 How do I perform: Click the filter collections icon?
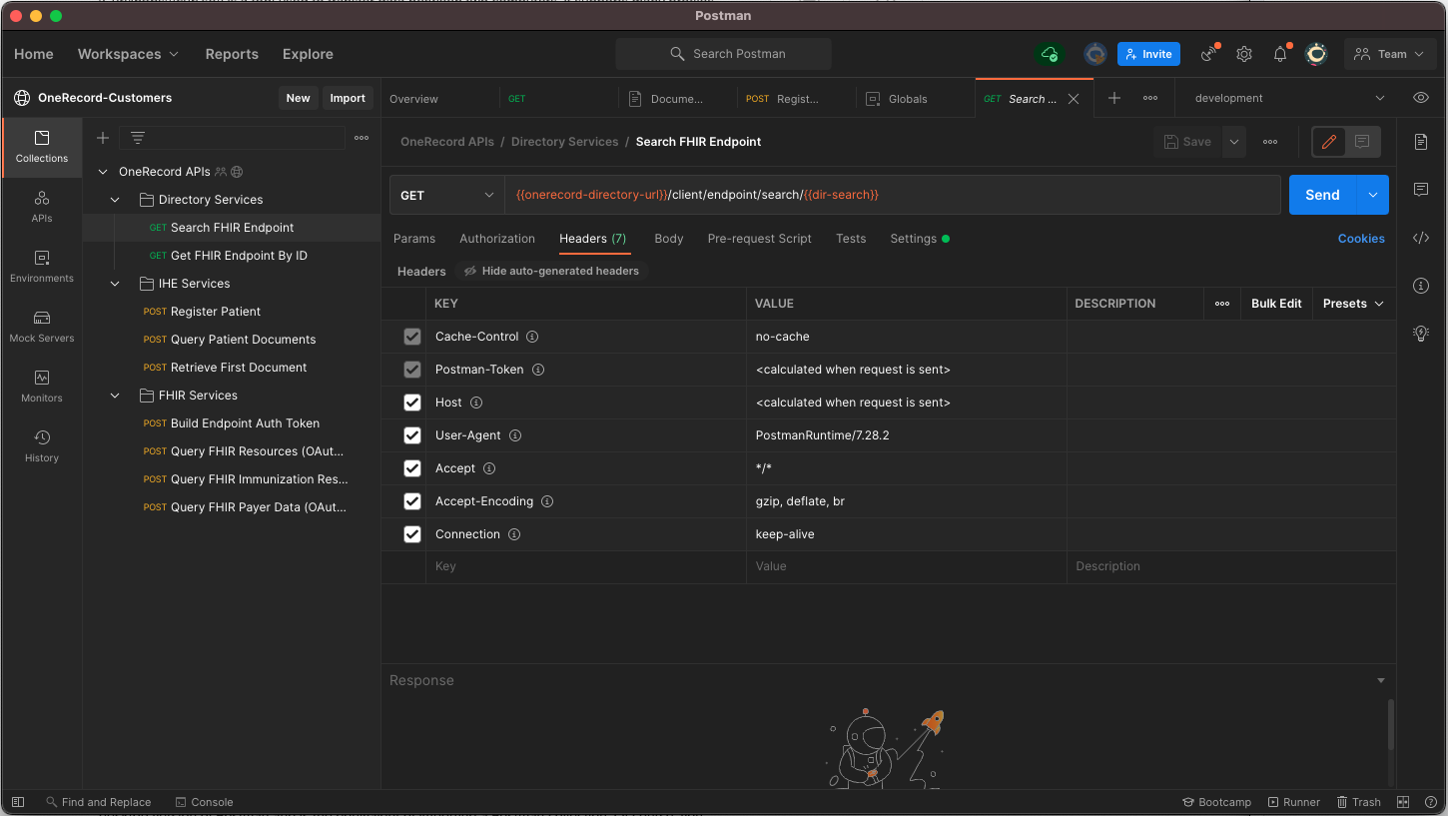[x=138, y=138]
